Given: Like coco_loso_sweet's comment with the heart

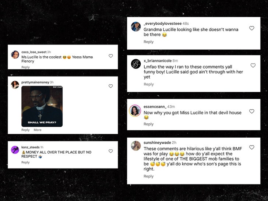Looking at the screenshot, I should (110, 56).
